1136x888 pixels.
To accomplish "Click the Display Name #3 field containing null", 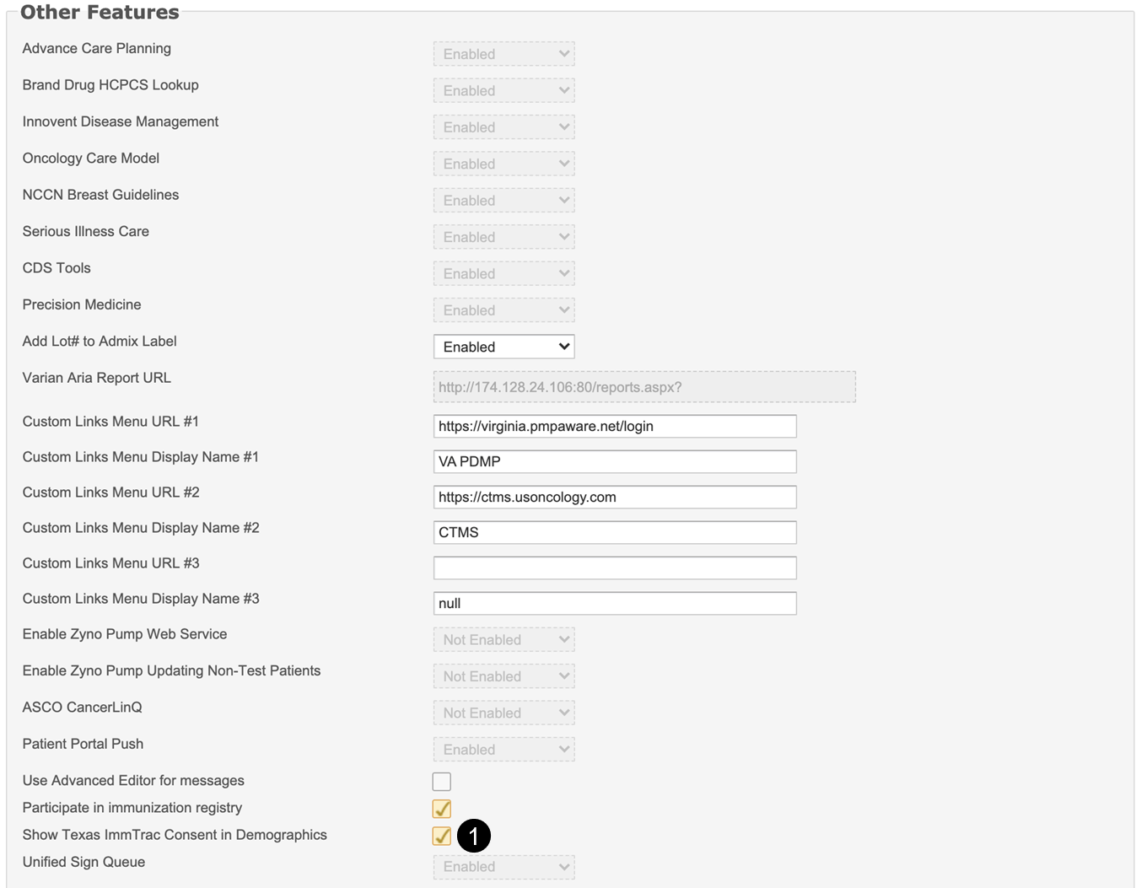I will click(x=614, y=604).
